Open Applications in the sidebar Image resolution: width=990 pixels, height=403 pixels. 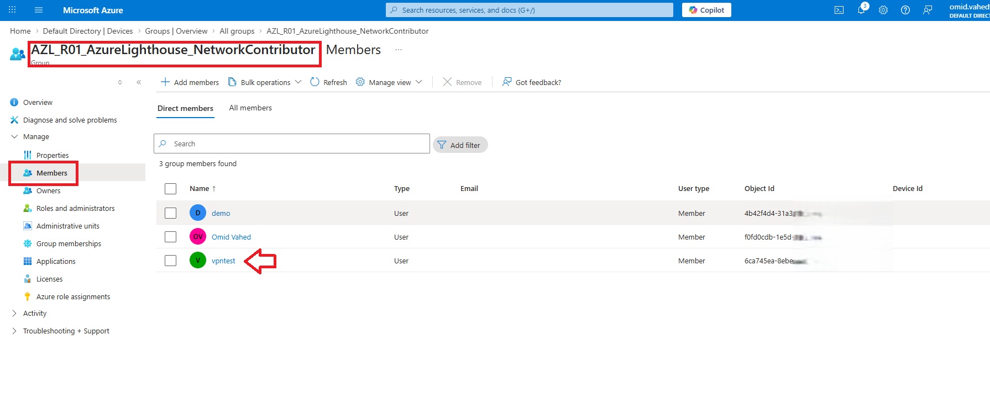tap(56, 261)
